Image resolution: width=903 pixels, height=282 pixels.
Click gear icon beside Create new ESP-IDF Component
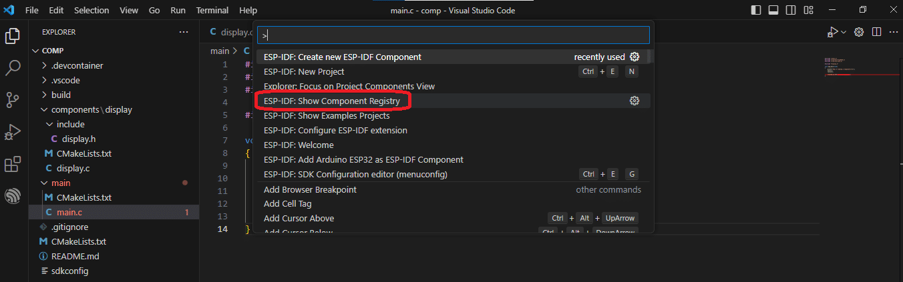click(635, 57)
